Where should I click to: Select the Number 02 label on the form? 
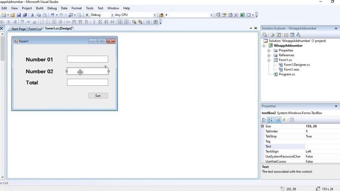39,72
